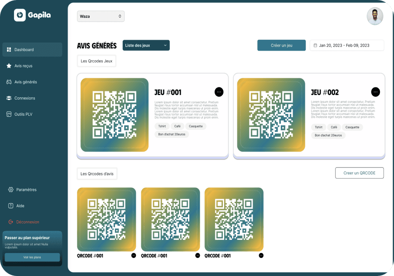Viewport: 394px width, 276px height.
Task: Open the Aide help icon
Action: (x=10, y=206)
